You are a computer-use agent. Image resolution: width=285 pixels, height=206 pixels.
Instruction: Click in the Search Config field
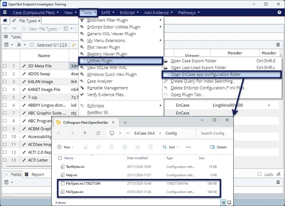click(214, 133)
